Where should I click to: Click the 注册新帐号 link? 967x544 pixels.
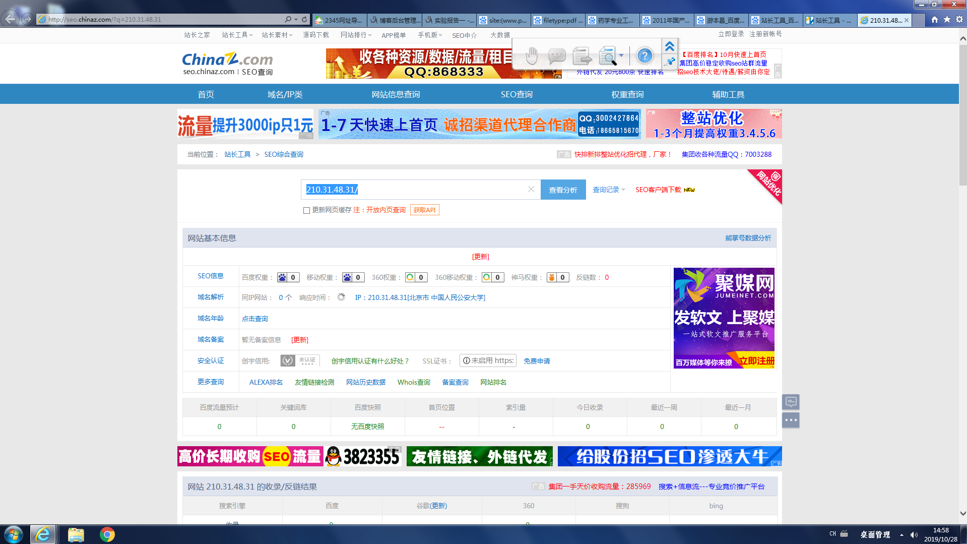pos(765,34)
